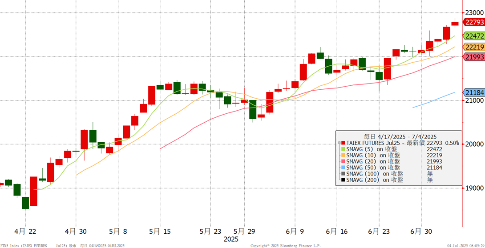
Task: Collapse the legend tree next to TAIEX FUTURES
Action: (x=339, y=143)
